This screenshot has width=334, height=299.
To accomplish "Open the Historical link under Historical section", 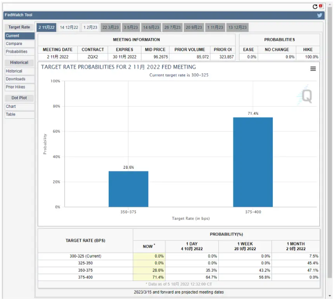I will pos(20,71).
